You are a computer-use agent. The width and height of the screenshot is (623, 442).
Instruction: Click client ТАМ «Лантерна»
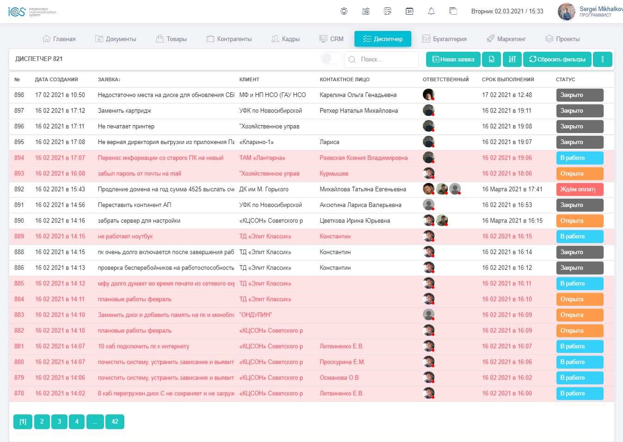(x=262, y=157)
